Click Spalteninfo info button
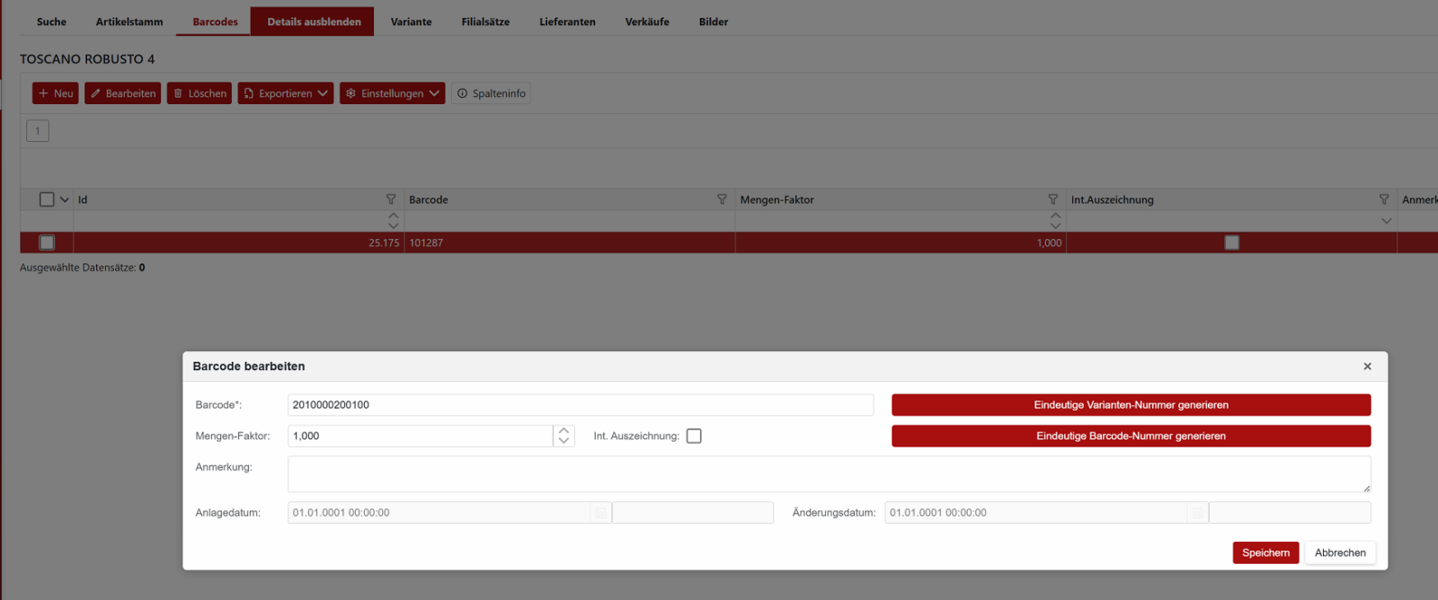Viewport: 1438px width, 600px height. (491, 93)
